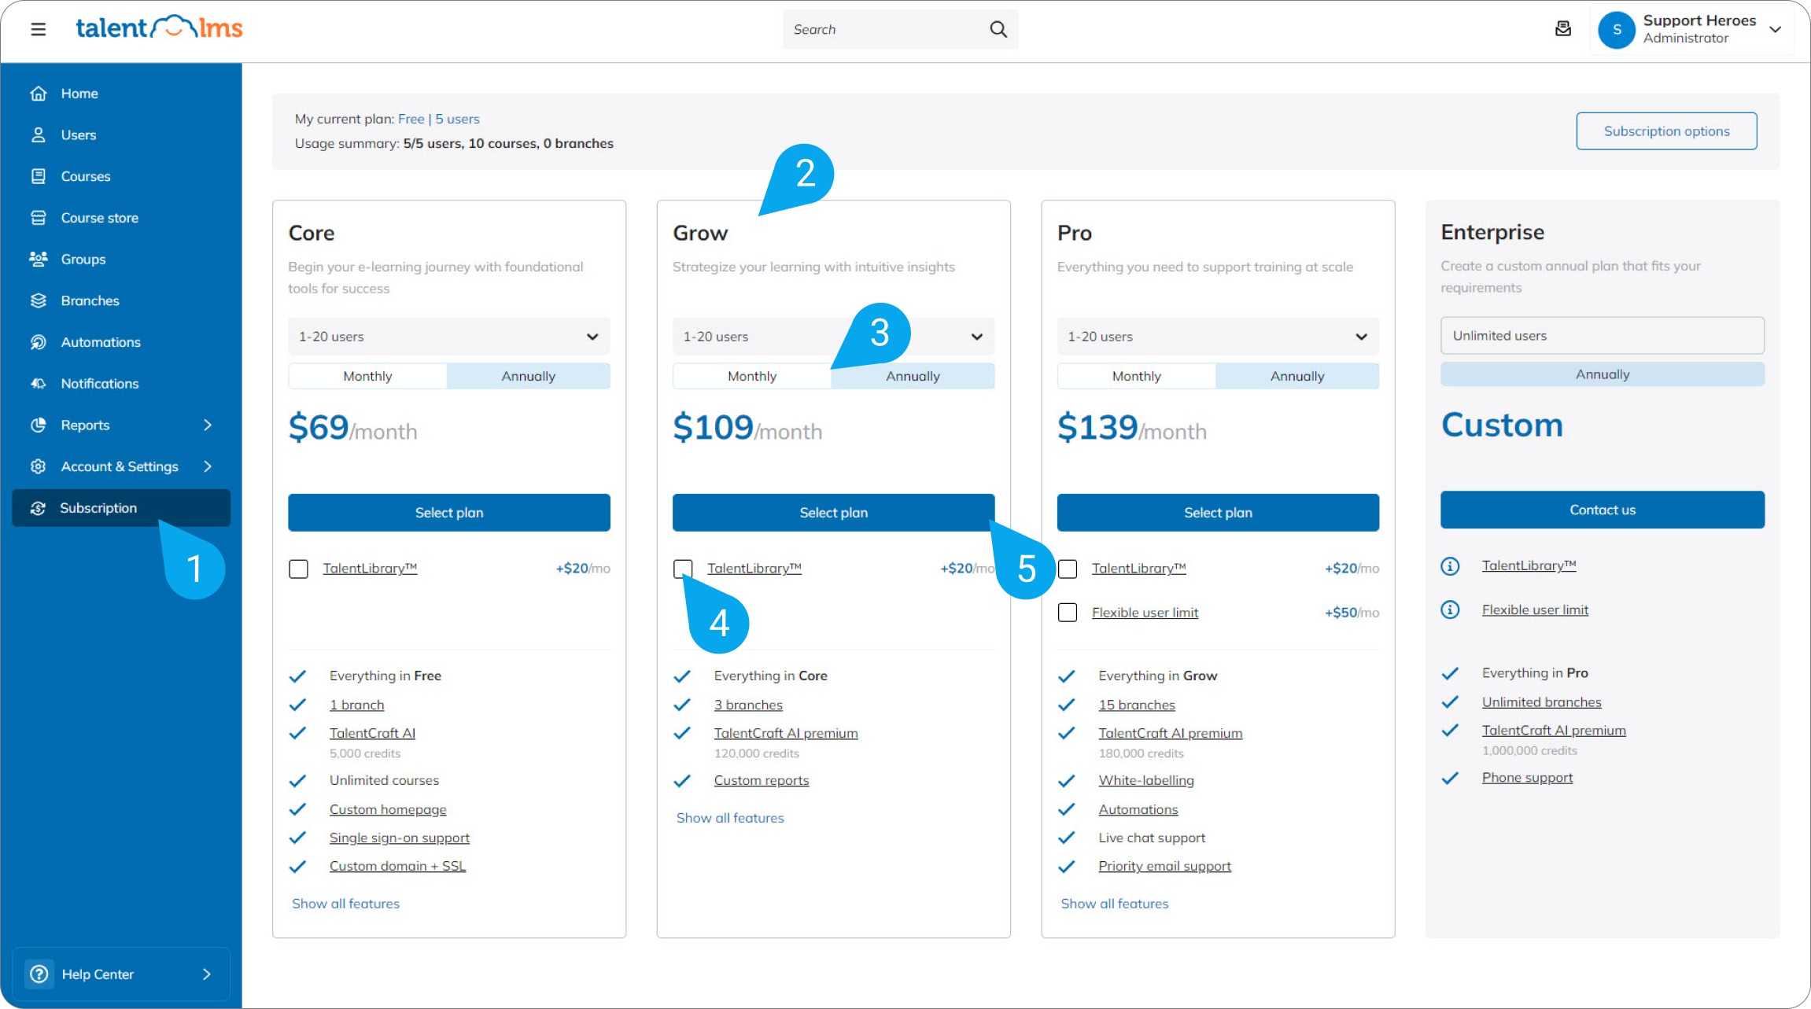Click the hamburger menu icon
This screenshot has height=1009, width=1811.
[x=38, y=29]
